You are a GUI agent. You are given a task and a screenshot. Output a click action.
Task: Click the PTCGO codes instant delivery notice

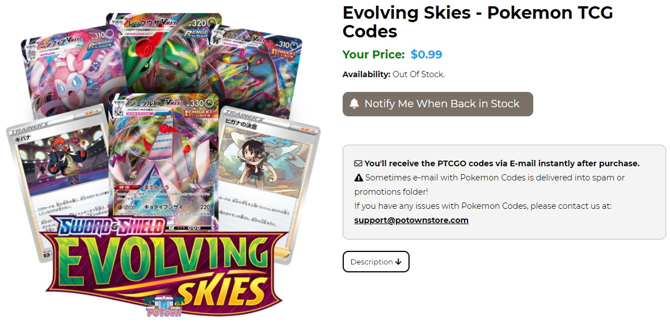(502, 163)
